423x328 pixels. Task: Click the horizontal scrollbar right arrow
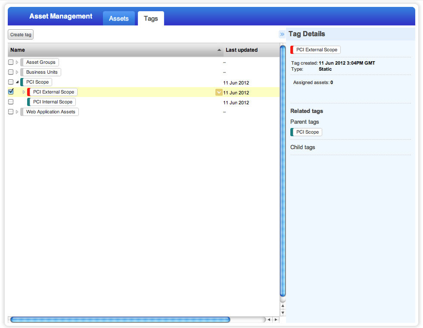276,320
